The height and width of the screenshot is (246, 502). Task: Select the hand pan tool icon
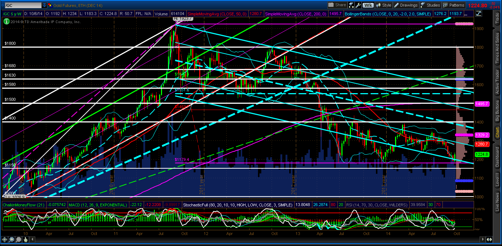[25, 239]
